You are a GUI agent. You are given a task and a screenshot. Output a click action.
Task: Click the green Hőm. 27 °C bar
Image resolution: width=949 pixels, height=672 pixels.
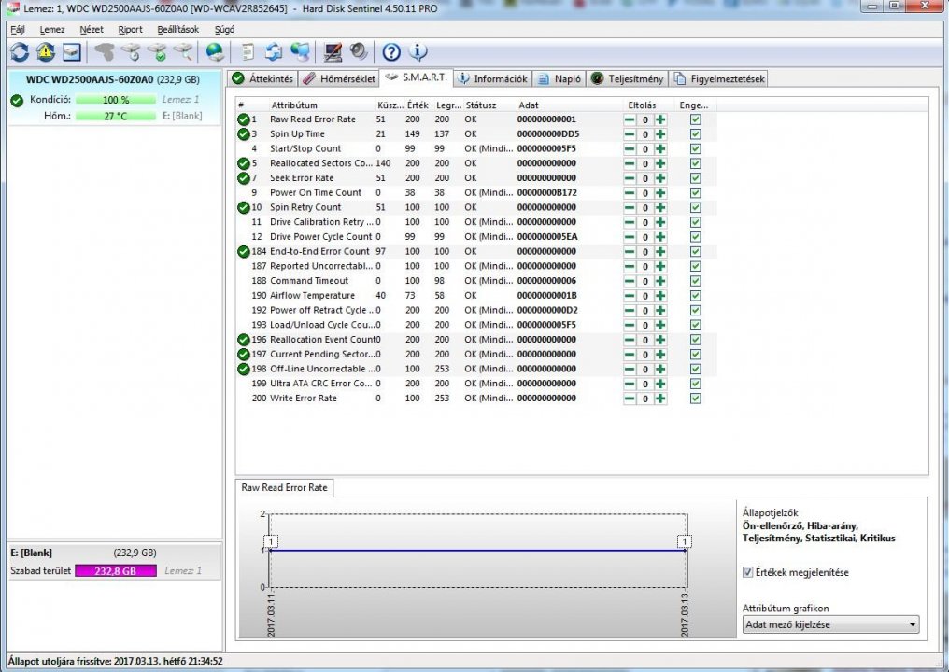116,116
